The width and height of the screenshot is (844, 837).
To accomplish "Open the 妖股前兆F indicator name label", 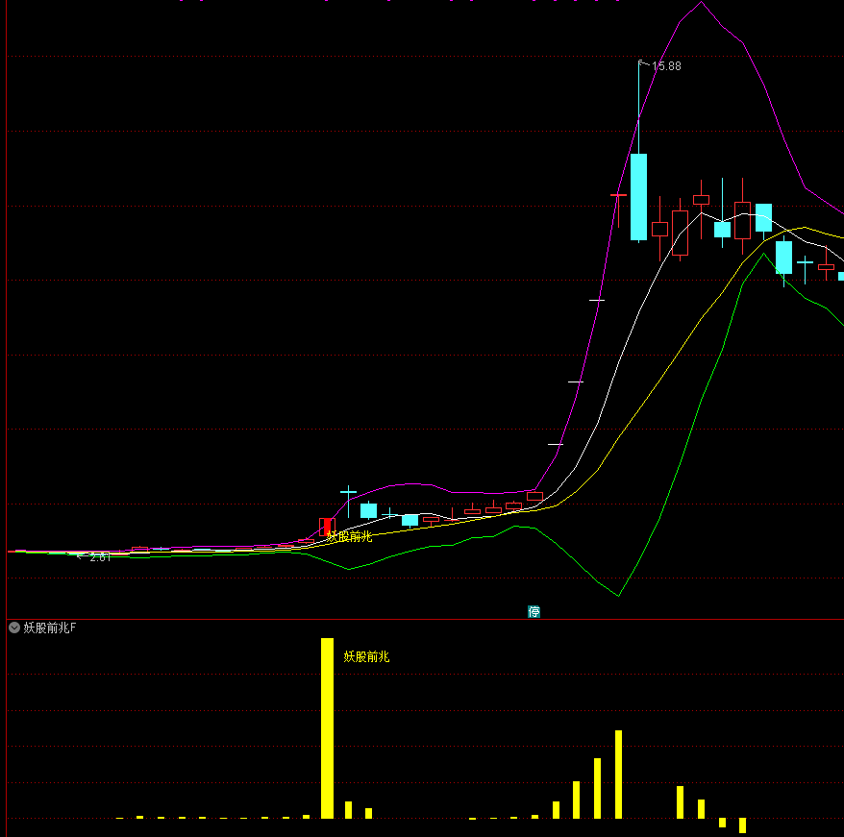I will coord(50,628).
